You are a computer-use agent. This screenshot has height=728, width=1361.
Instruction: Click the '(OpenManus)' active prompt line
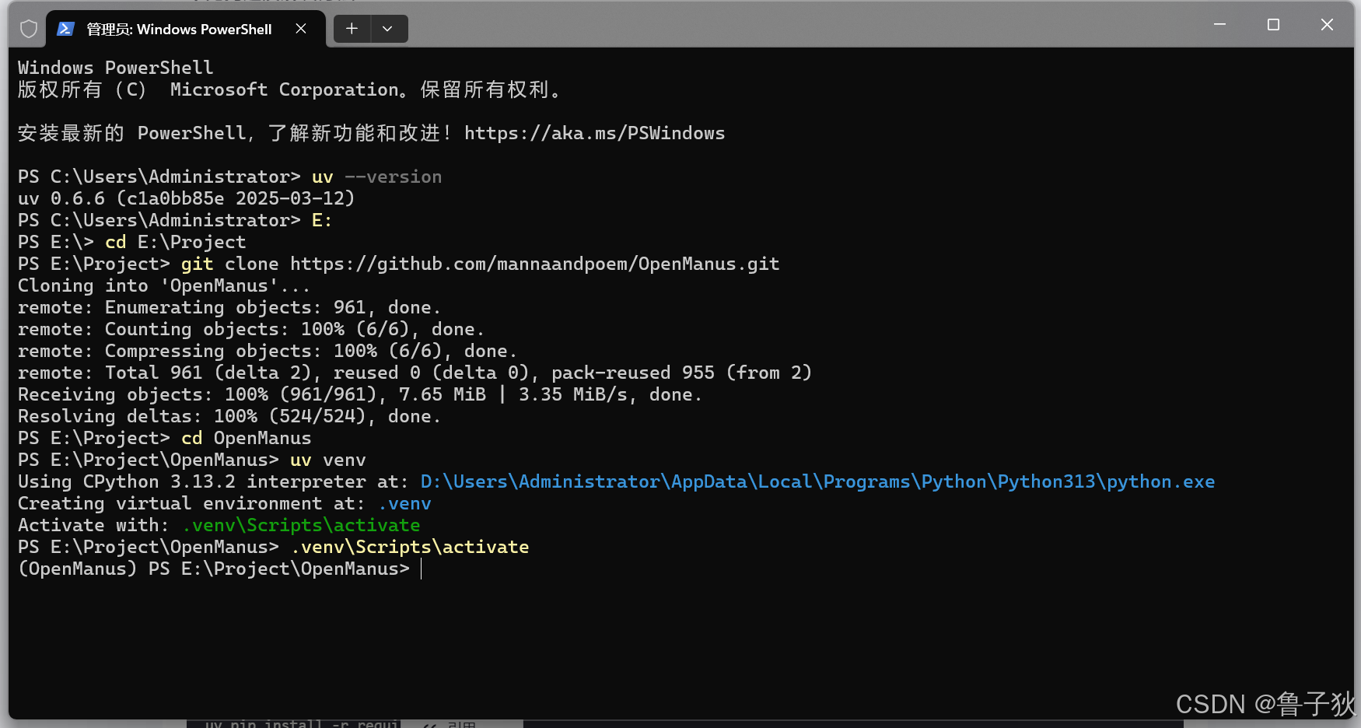tap(214, 569)
